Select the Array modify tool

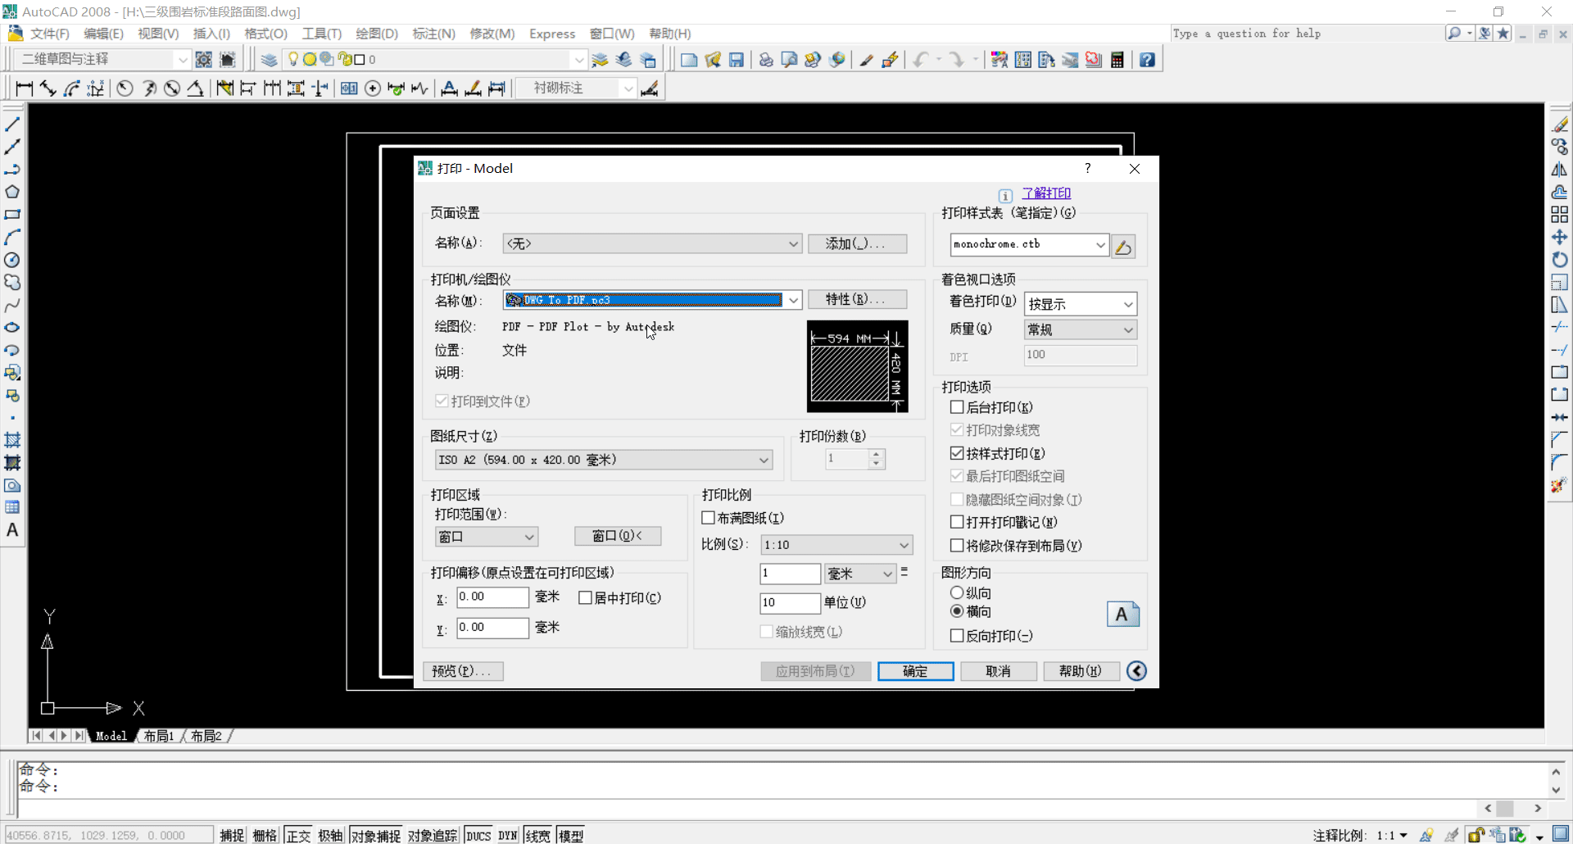point(1559,215)
